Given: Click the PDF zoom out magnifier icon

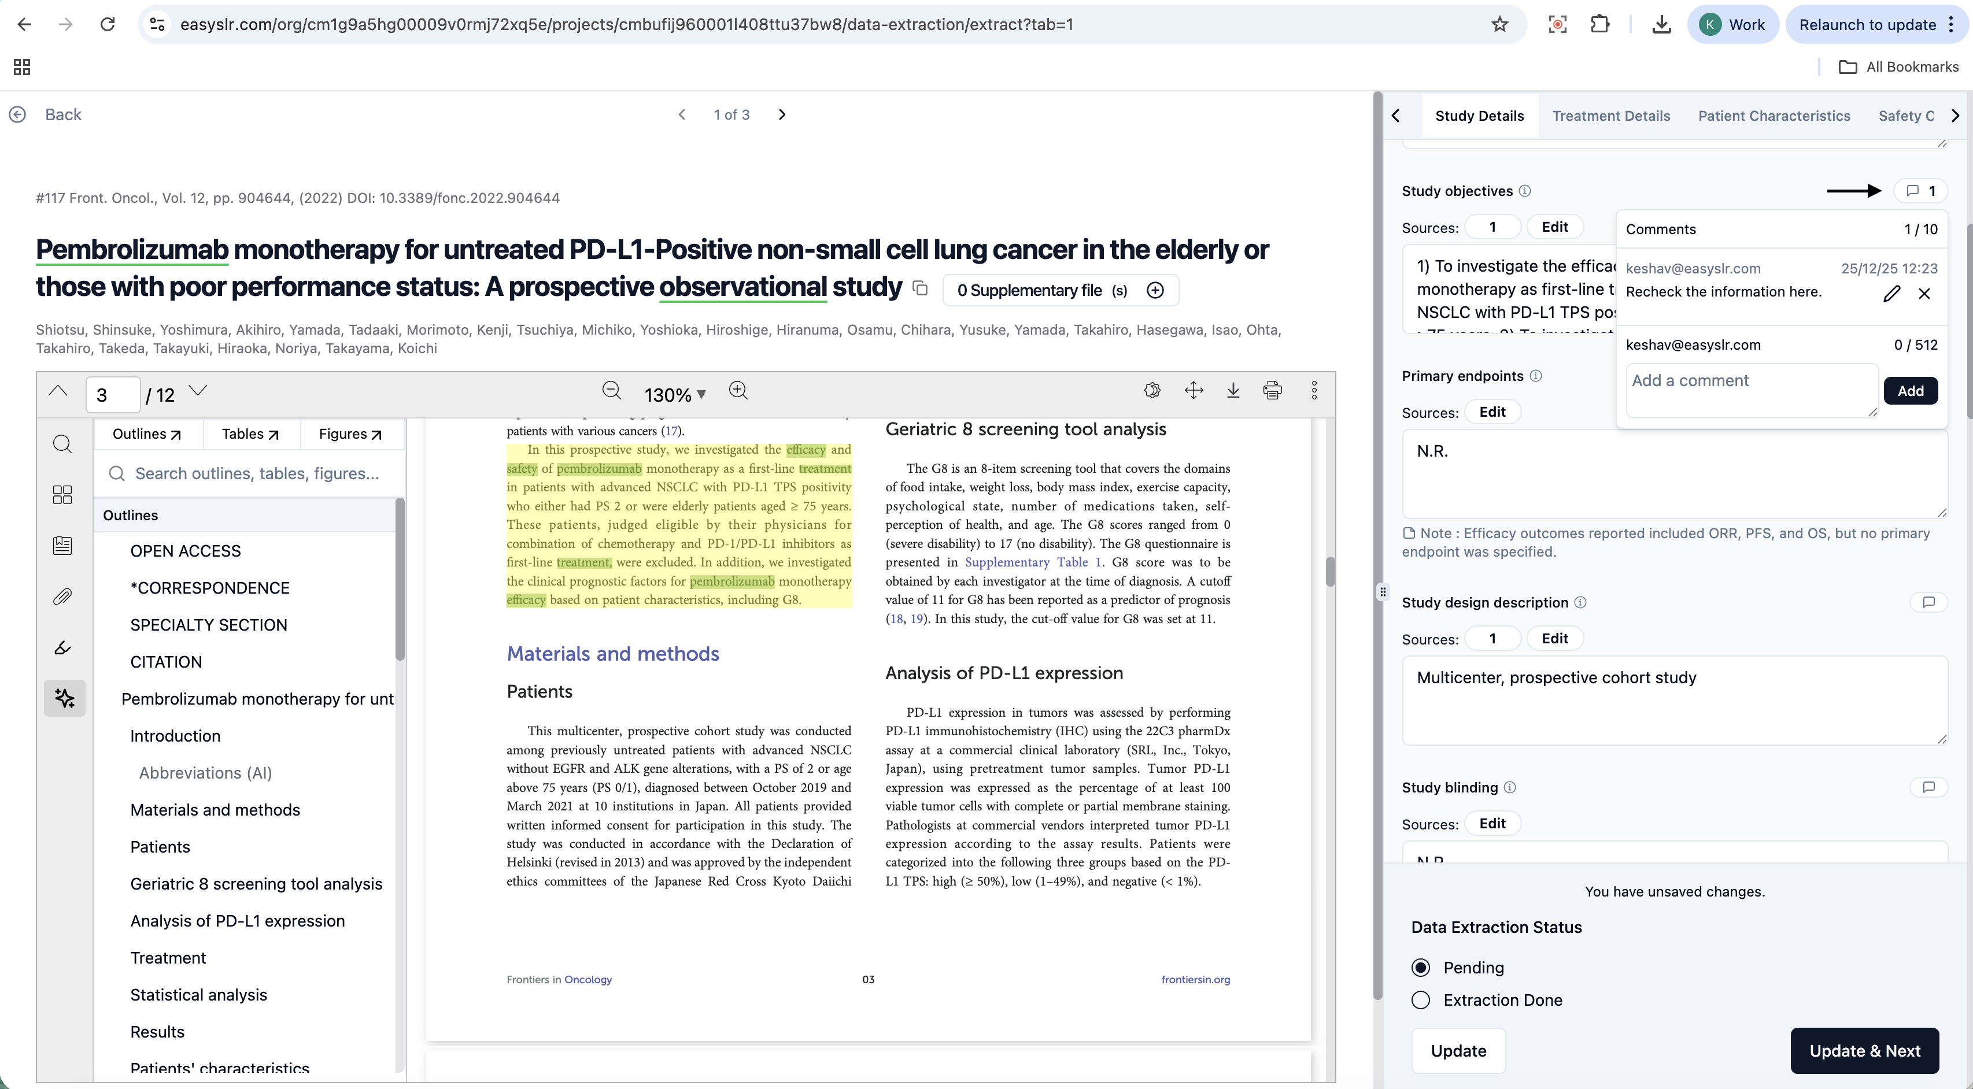Looking at the screenshot, I should click(x=611, y=391).
